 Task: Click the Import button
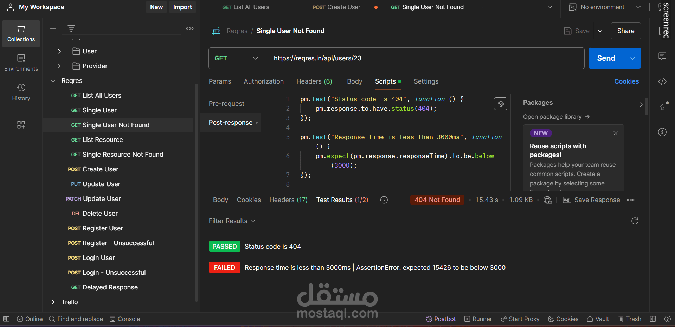coord(182,7)
